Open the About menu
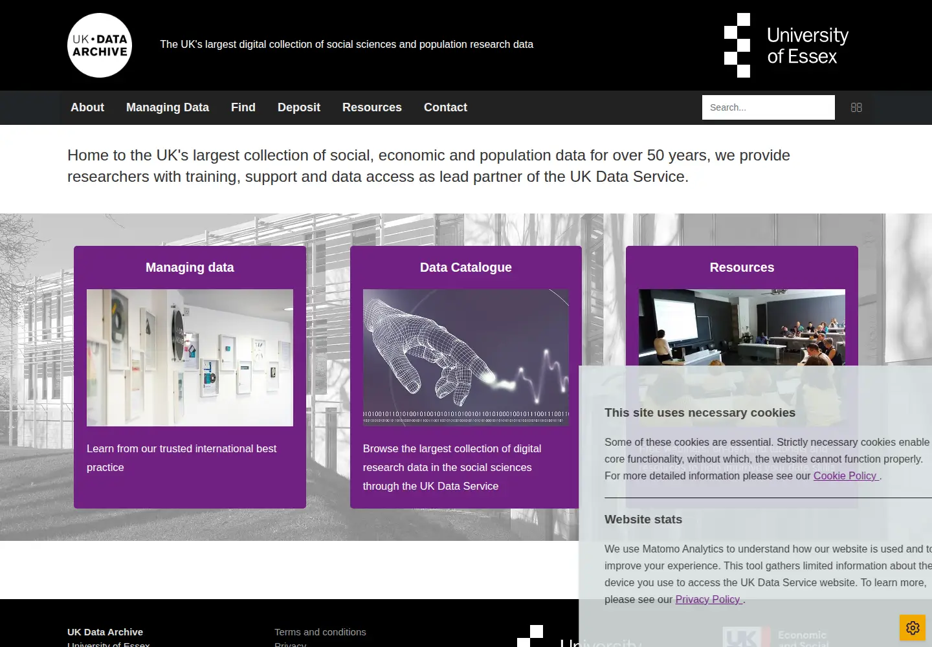Image resolution: width=932 pixels, height=647 pixels. coord(87,107)
